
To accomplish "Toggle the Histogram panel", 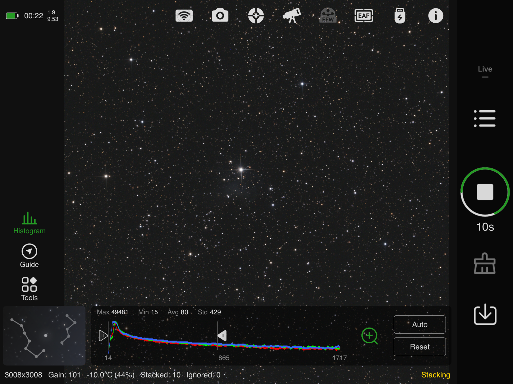I will coord(30,223).
